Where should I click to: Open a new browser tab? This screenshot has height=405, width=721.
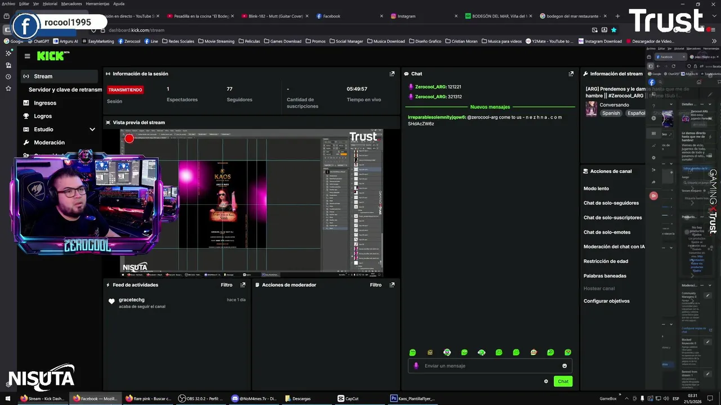click(617, 16)
